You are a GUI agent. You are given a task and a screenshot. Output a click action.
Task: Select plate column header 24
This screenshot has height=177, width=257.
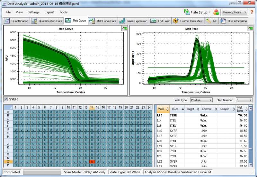click(149, 107)
